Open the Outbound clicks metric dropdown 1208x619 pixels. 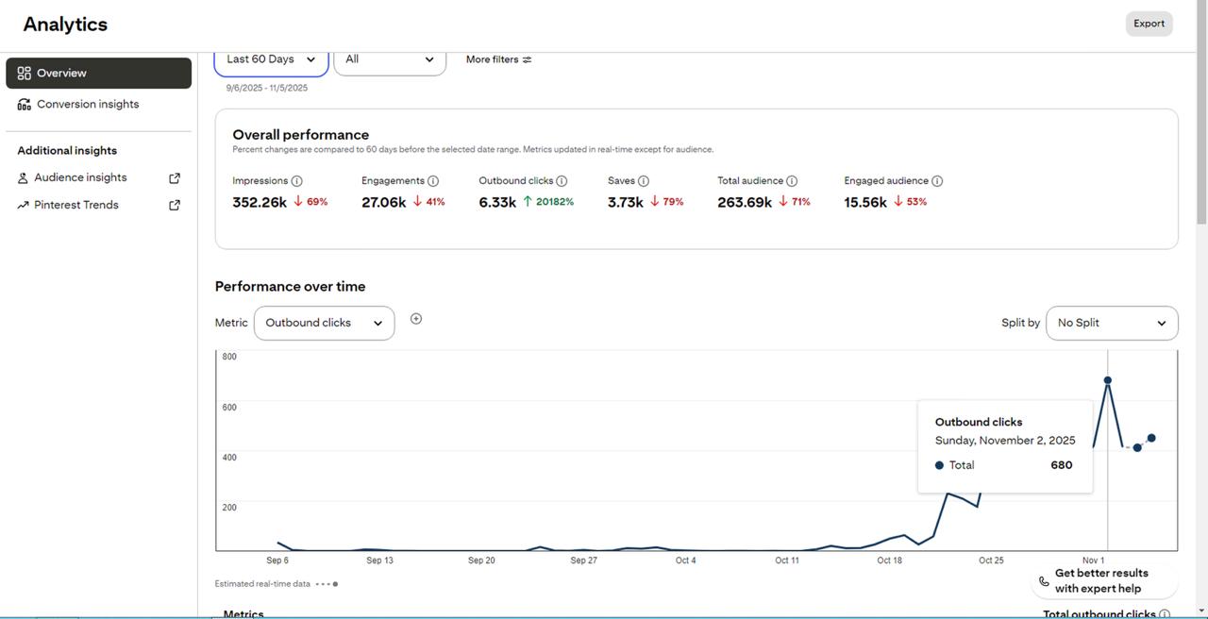[324, 323]
